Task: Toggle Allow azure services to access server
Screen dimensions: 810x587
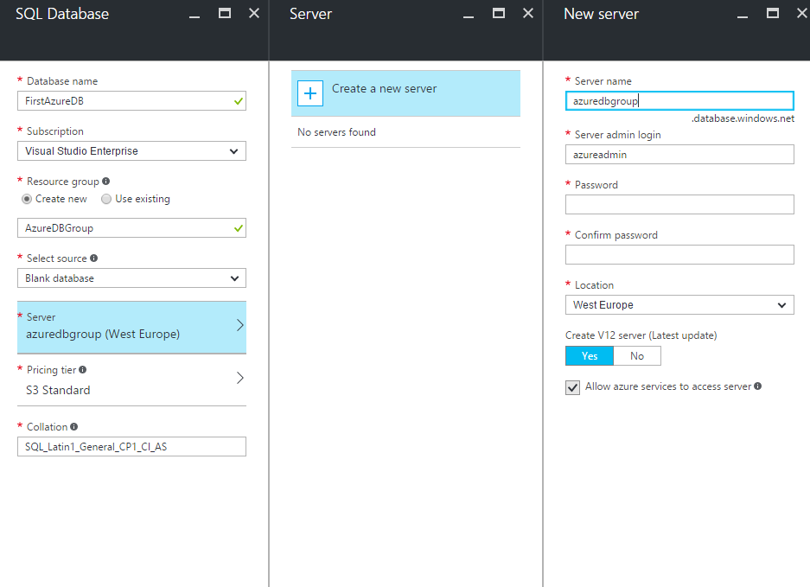Action: (572, 387)
